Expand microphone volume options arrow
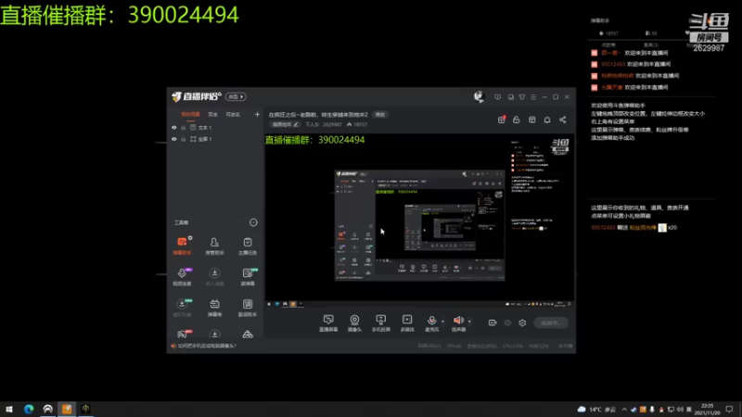 click(443, 322)
